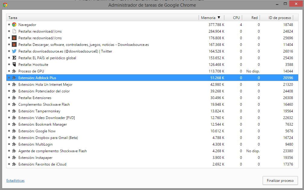Select Extensión: Instapaper row
The height and width of the screenshot is (190, 304).
(152, 158)
